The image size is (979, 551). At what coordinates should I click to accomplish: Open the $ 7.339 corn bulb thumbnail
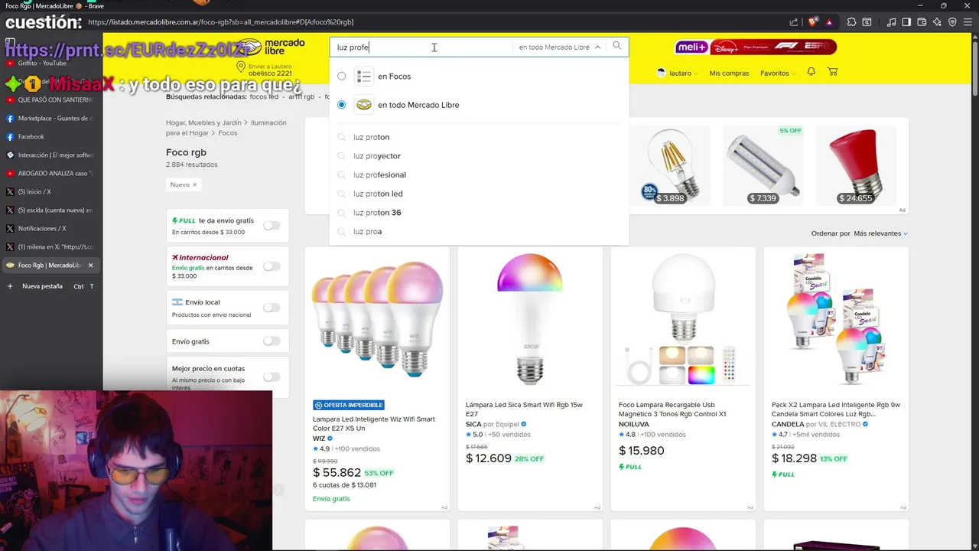click(763, 166)
